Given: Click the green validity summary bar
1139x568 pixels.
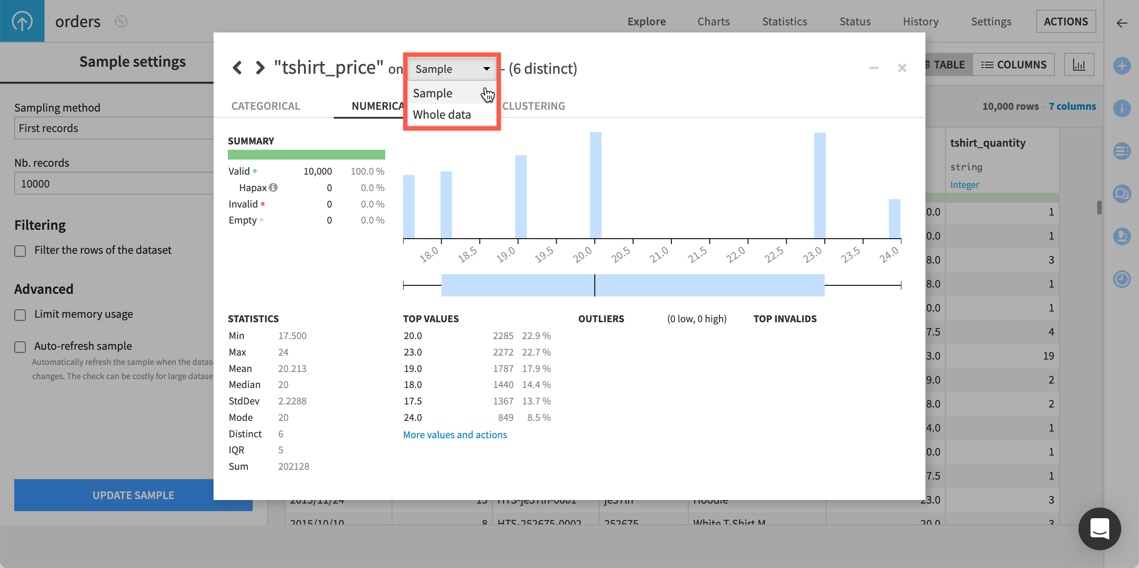Looking at the screenshot, I should coord(307,155).
